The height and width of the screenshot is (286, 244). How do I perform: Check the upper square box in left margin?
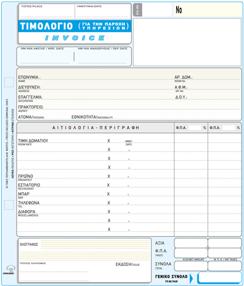coord(9,82)
